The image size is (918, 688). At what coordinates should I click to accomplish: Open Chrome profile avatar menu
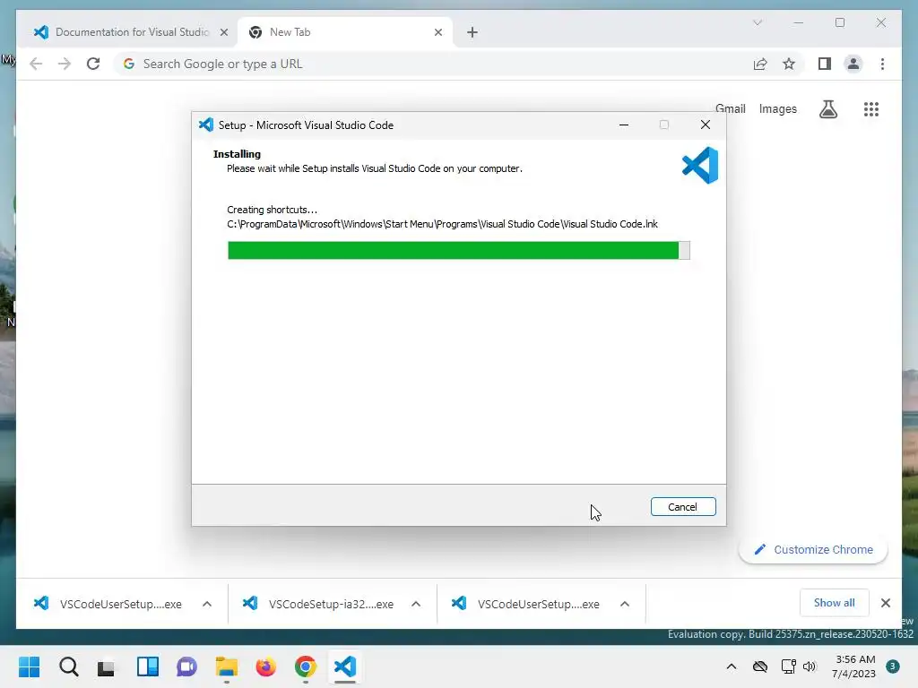[853, 64]
